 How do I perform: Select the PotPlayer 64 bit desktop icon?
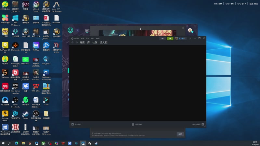pos(5,47)
